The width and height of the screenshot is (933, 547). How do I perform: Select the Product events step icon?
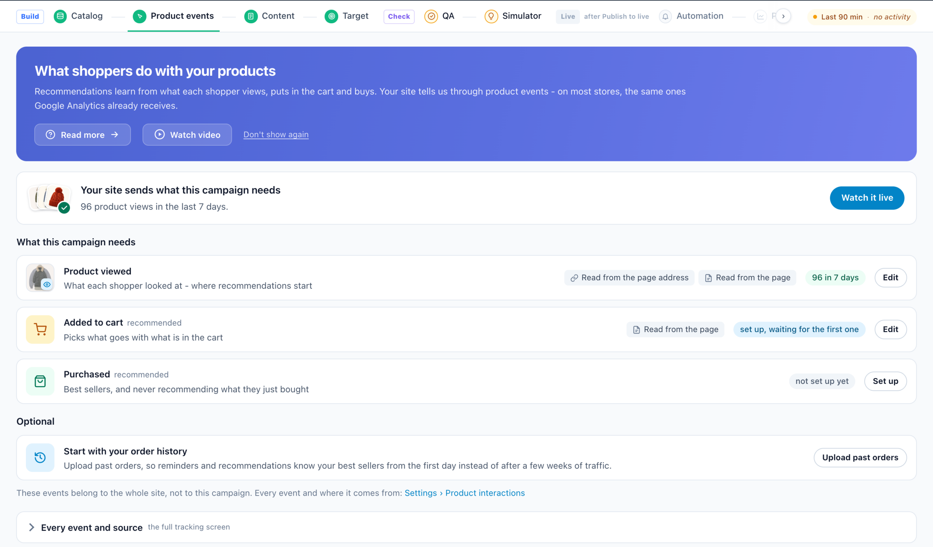pos(140,16)
